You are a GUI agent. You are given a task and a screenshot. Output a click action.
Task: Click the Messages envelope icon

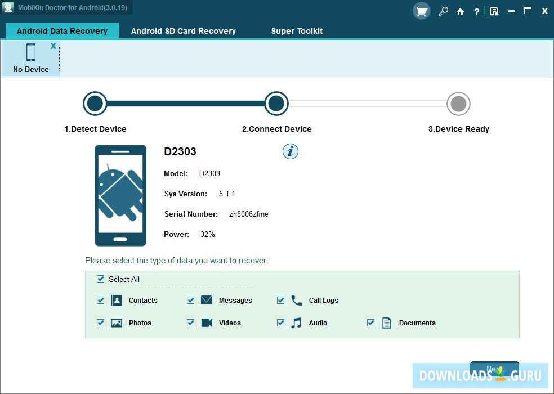pos(207,300)
